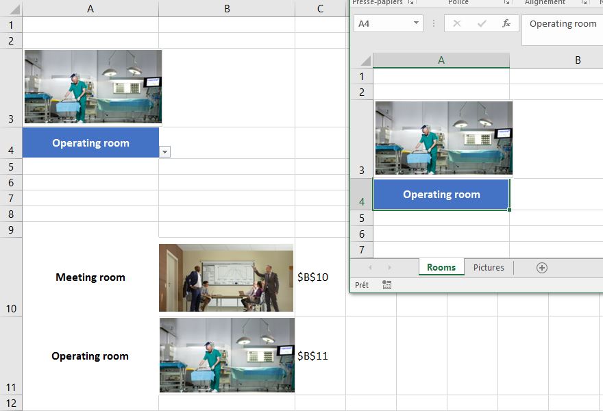Open Alignement group dialog launcher
The width and height of the screenshot is (603, 411).
pyautogui.click(x=584, y=2)
